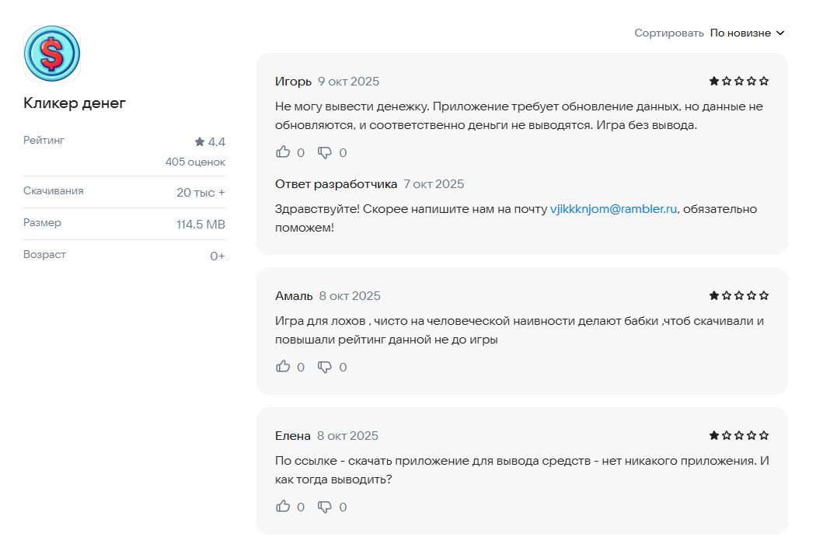This screenshot has height=544, width=816.
Task: Click the Ответ разработчика heading
Action: pos(336,184)
